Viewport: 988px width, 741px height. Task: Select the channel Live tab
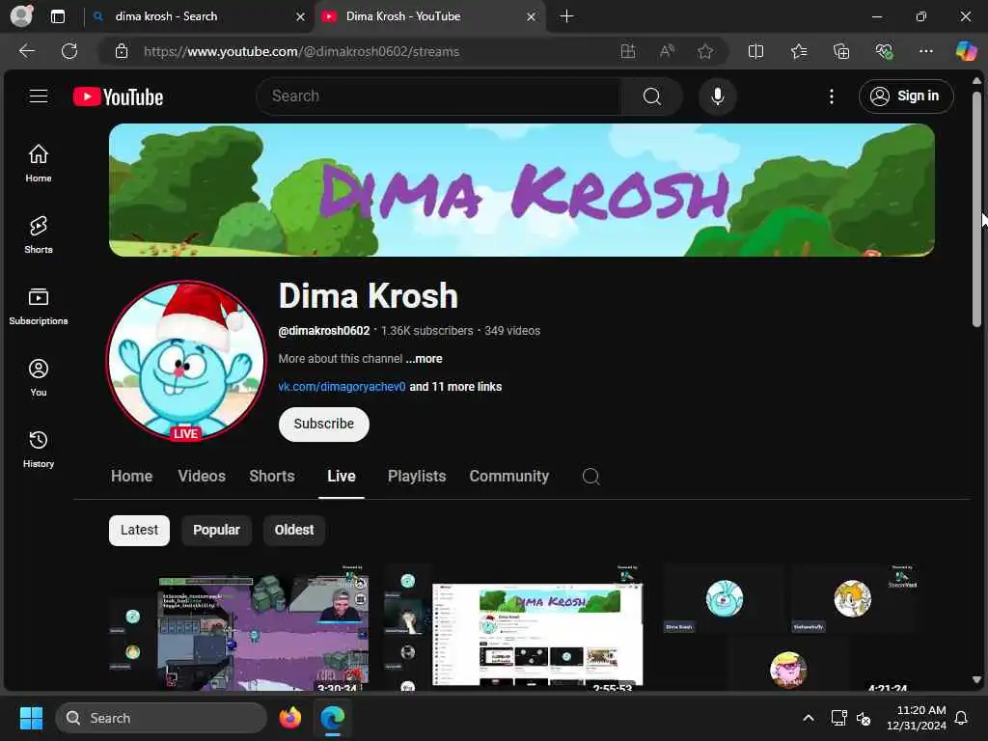pos(341,477)
